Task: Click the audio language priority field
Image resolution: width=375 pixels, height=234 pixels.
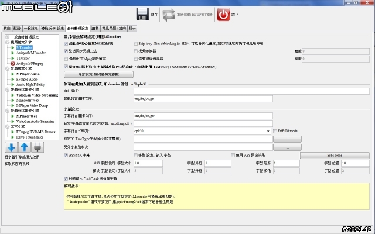Action: tap(203, 99)
